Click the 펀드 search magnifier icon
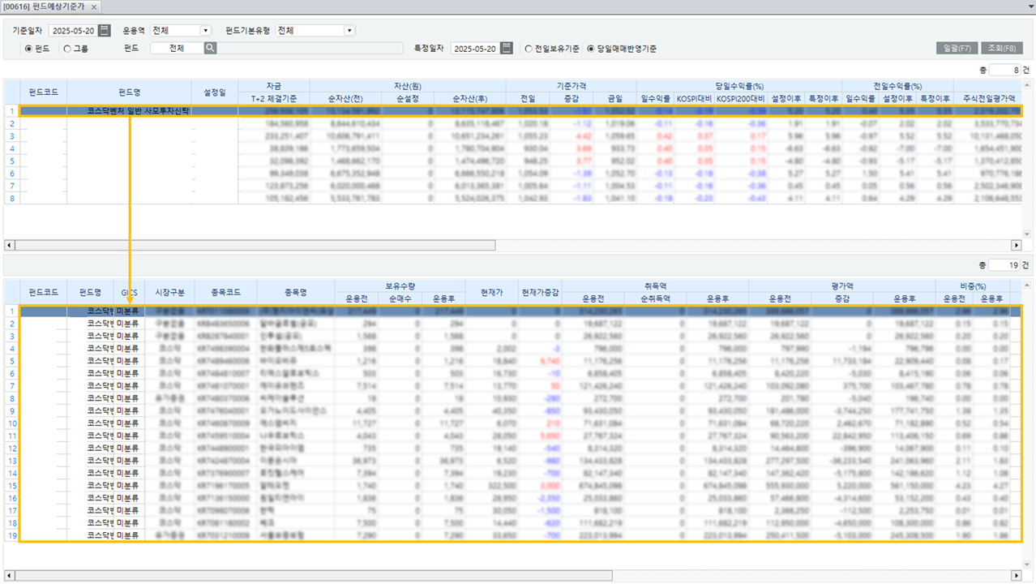This screenshot has height=584, width=1036. pyautogui.click(x=210, y=49)
